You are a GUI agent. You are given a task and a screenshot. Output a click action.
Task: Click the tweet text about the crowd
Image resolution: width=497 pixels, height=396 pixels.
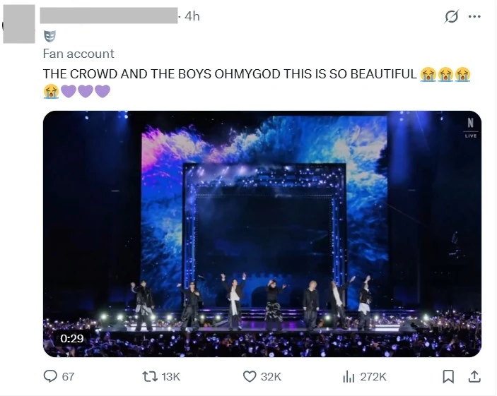(x=230, y=73)
